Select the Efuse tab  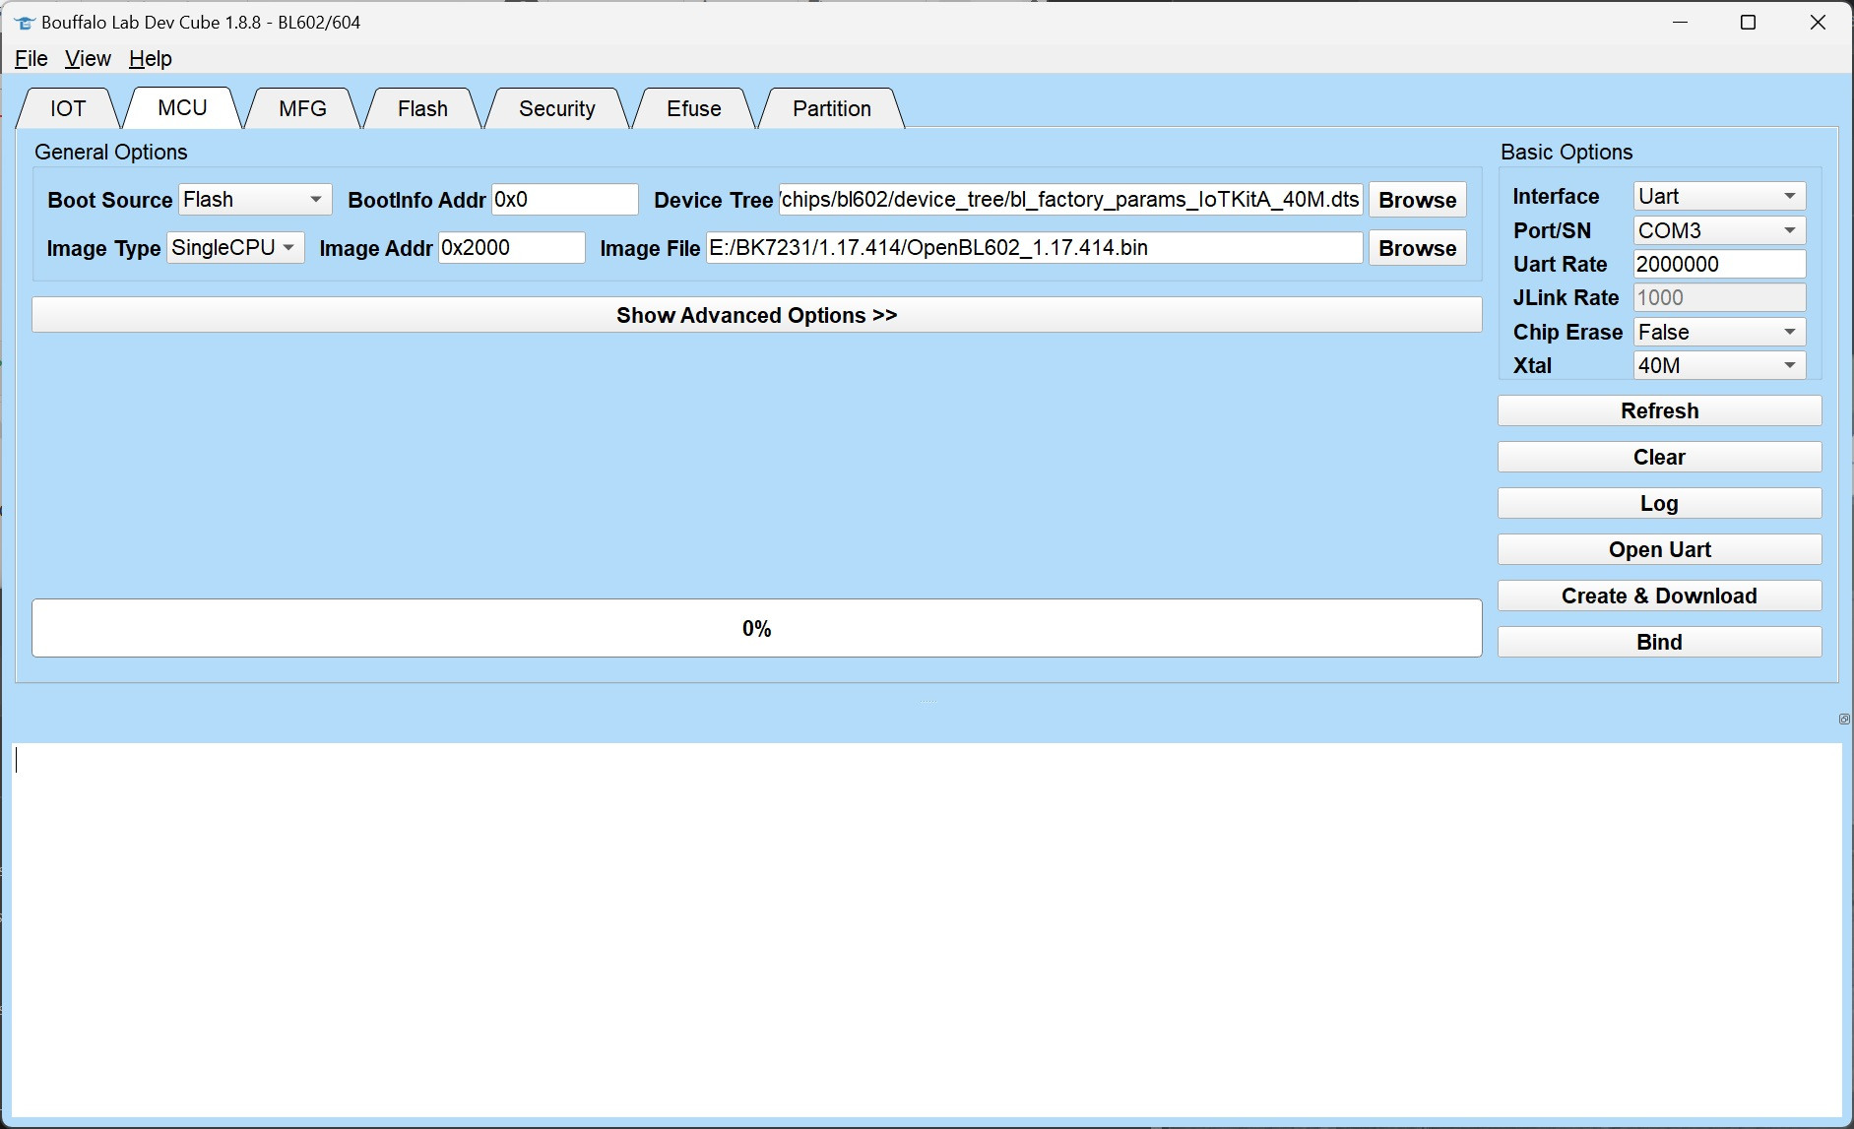tap(692, 108)
